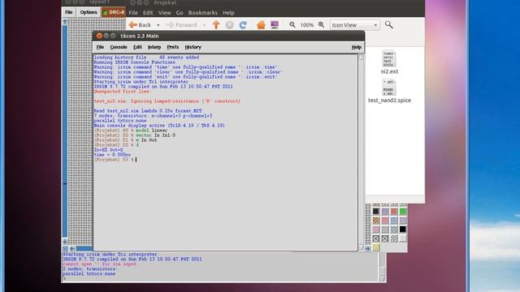The image size is (520, 292).
Task: Click 'model linear' command line
Action: pyautogui.click(x=152, y=131)
